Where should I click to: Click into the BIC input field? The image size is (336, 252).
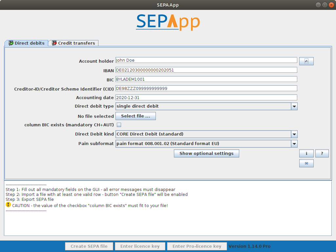tap(206, 79)
